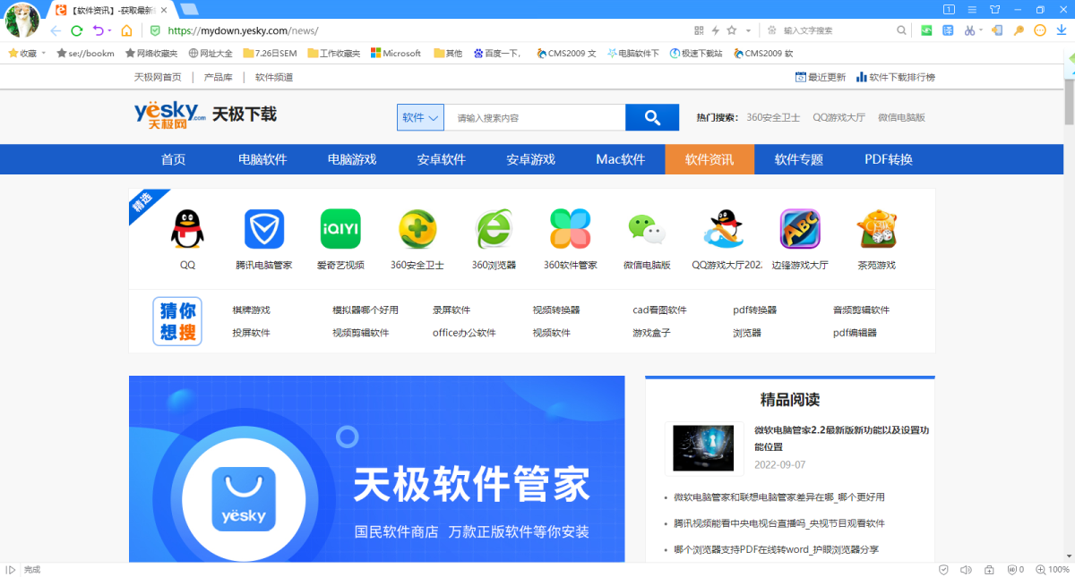Screen dimensions: 1075x577
Task: Select the PDF转换 nav tab
Action: pyautogui.click(x=888, y=159)
